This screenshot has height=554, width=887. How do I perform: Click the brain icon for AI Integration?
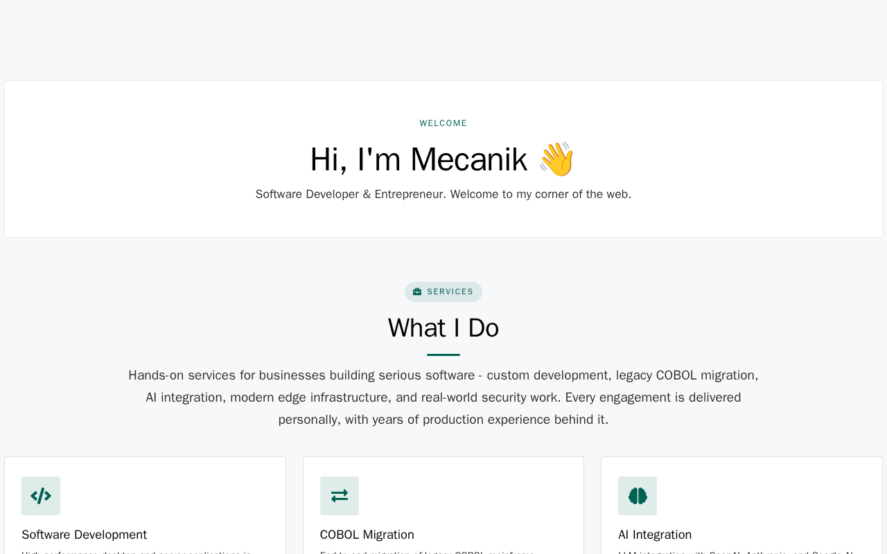pyautogui.click(x=638, y=496)
